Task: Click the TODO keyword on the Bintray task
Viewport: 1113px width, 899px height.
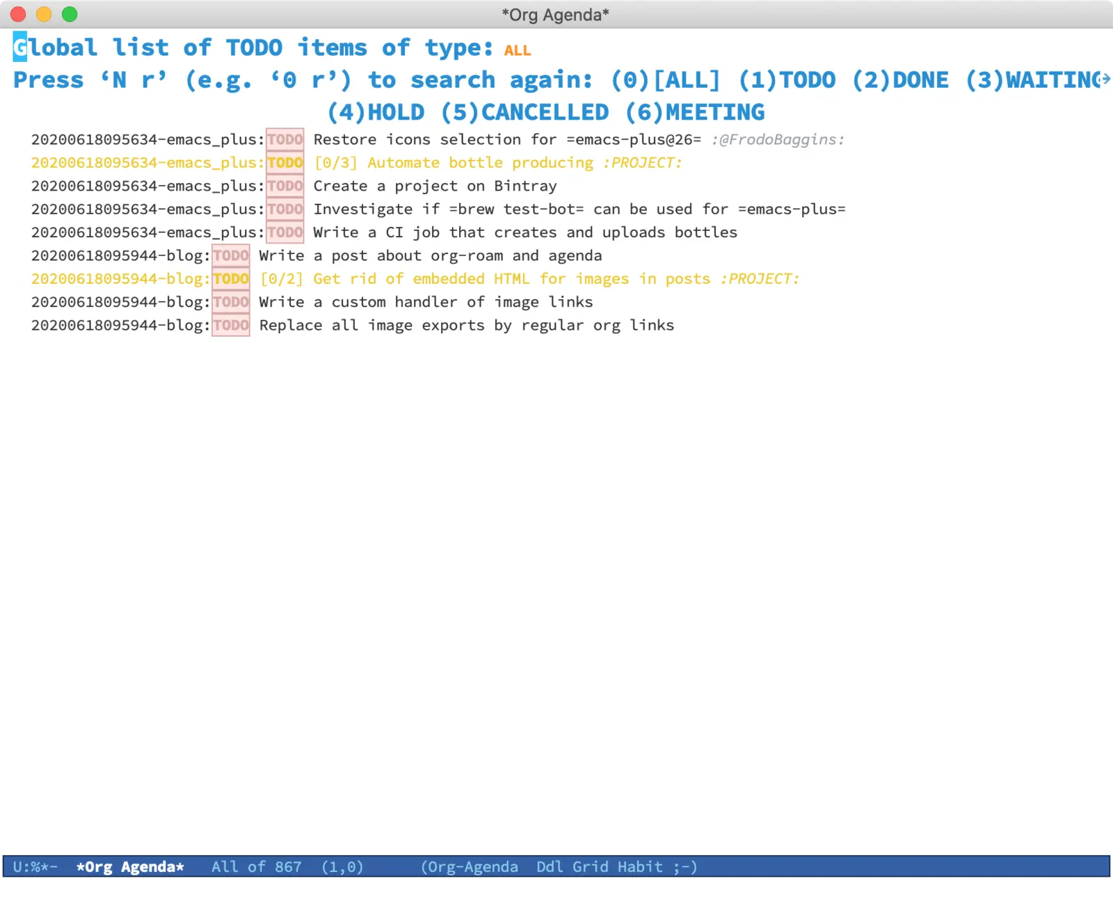Action: pos(285,186)
